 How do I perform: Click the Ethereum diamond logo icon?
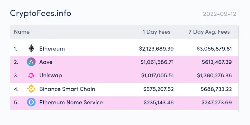point(31,49)
